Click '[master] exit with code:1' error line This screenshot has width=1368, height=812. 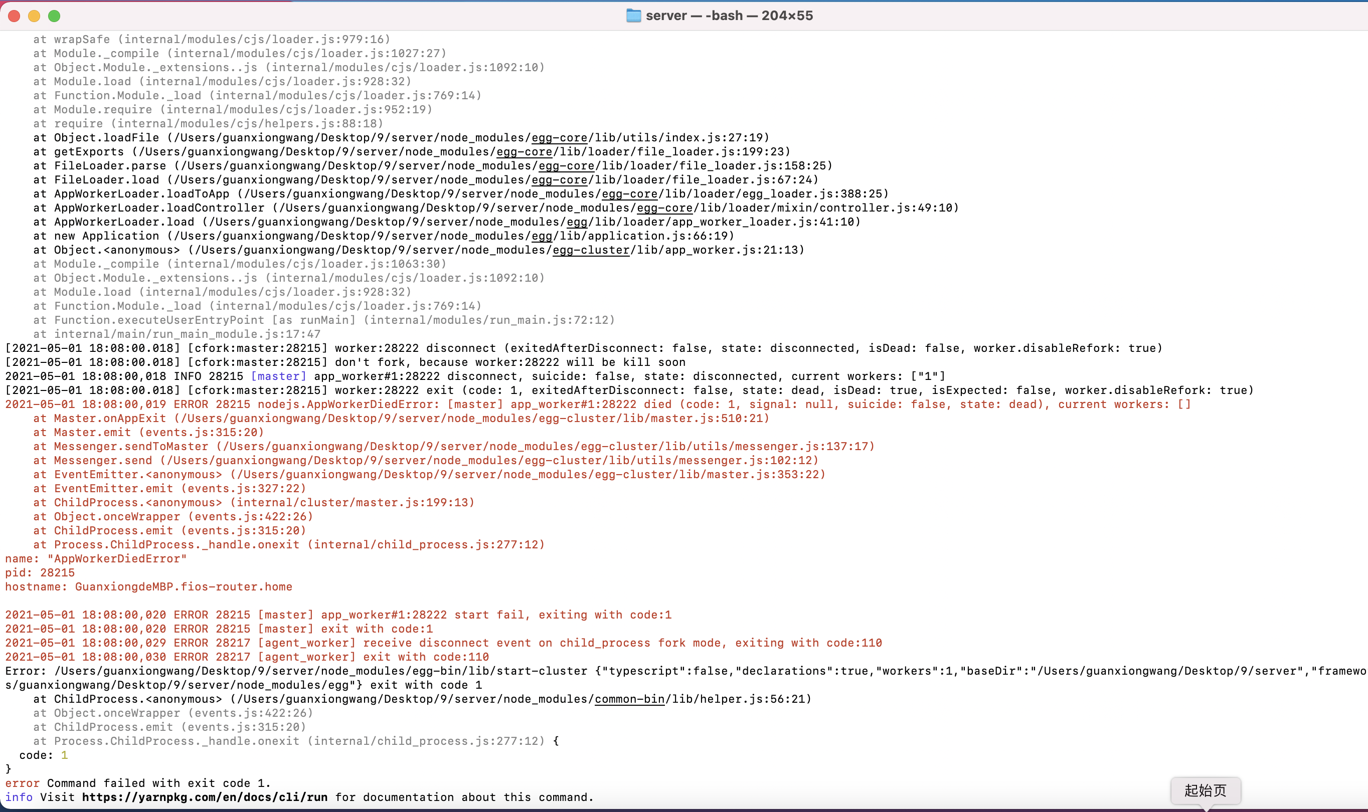(x=219, y=629)
